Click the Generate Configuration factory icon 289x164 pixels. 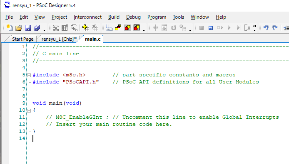pyautogui.click(x=109, y=28)
